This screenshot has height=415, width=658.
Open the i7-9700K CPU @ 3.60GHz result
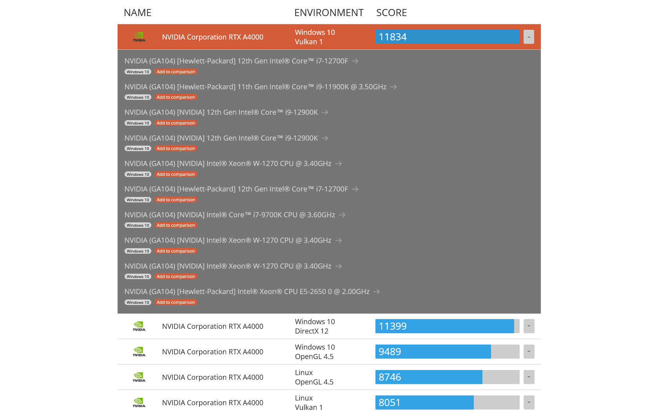(x=230, y=215)
